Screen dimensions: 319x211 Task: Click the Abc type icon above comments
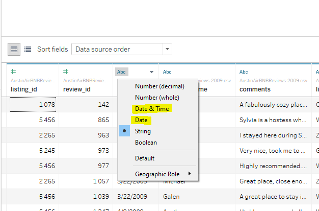coord(244,72)
